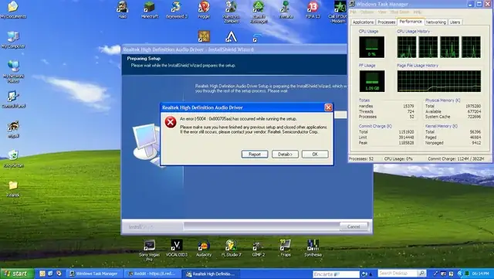Click the taskbar clock
Image resolution: width=494 pixels, height=279 pixels.
click(480, 274)
